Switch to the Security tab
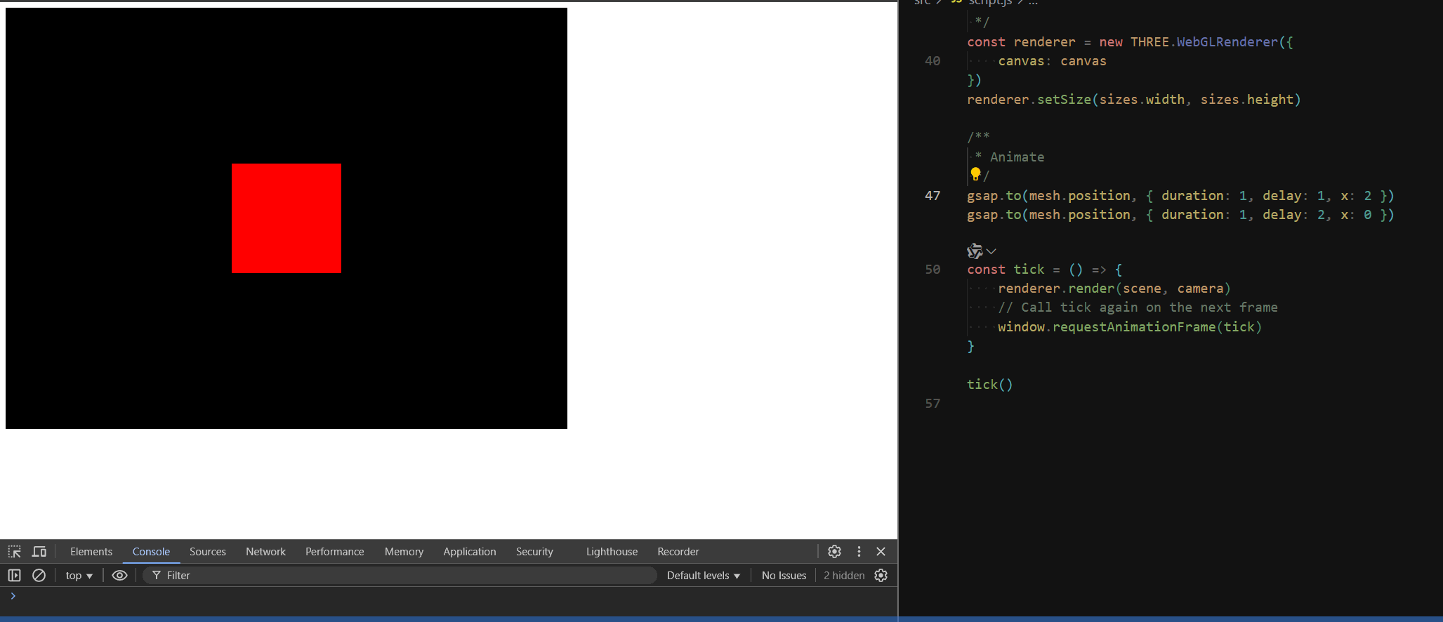This screenshot has height=622, width=1443. coord(534,552)
